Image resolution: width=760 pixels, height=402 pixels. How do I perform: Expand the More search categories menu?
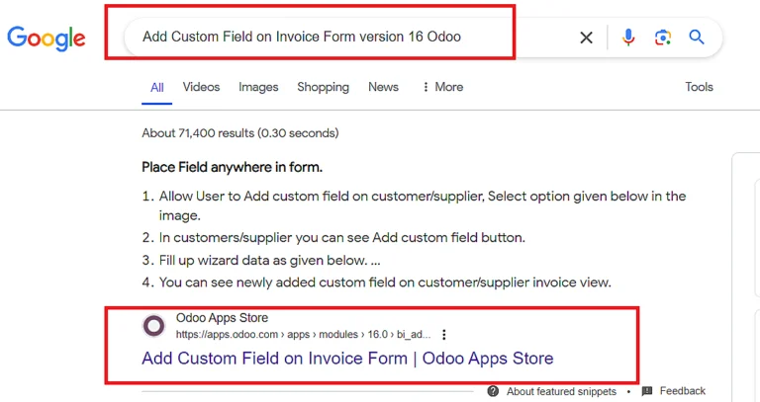(443, 87)
